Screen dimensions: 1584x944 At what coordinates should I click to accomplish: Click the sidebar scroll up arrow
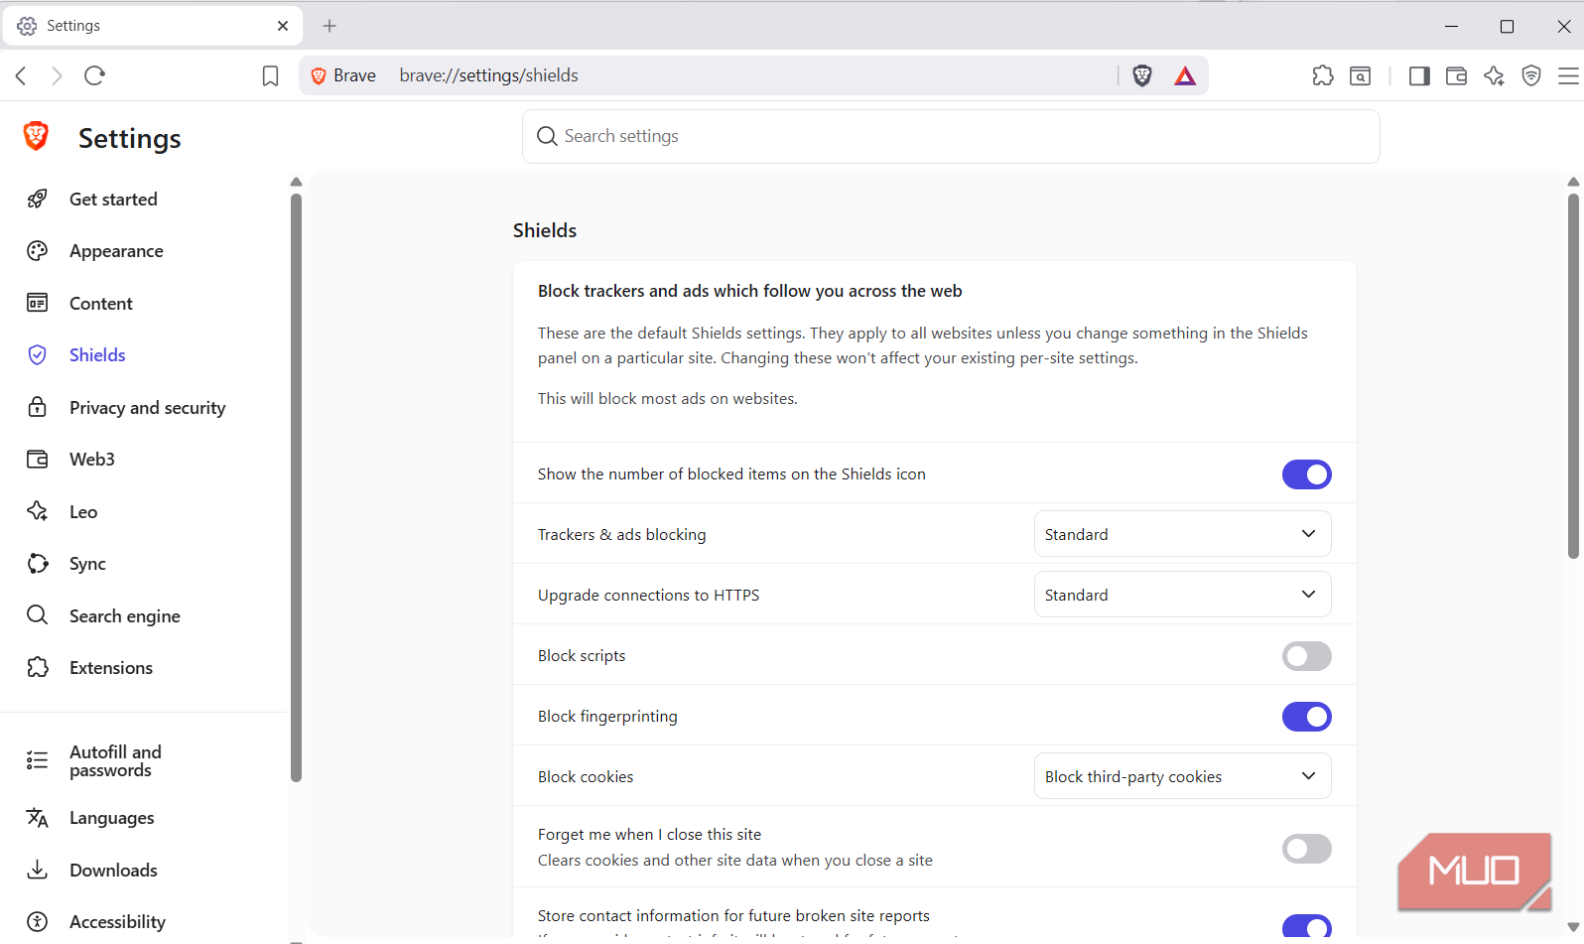coord(296,182)
